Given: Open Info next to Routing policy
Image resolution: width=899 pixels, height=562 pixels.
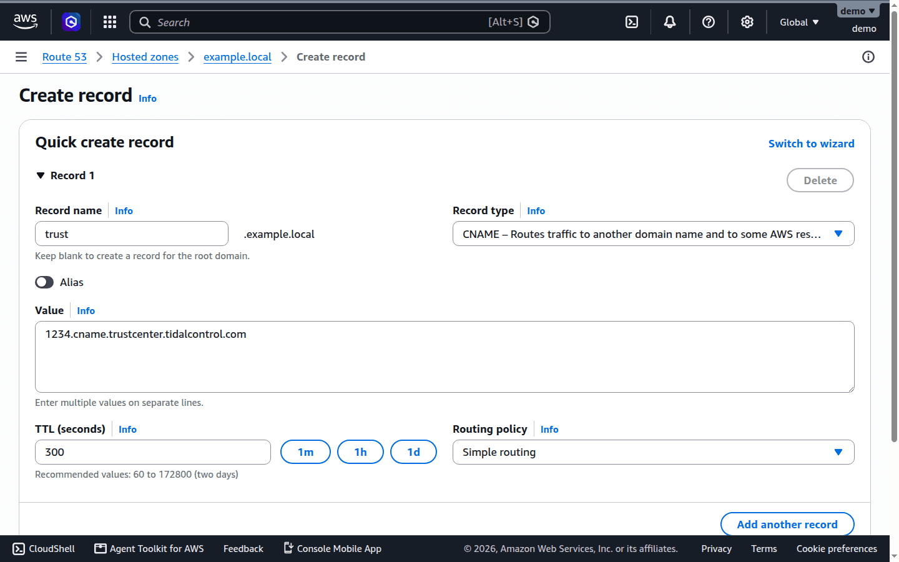Looking at the screenshot, I should point(549,430).
